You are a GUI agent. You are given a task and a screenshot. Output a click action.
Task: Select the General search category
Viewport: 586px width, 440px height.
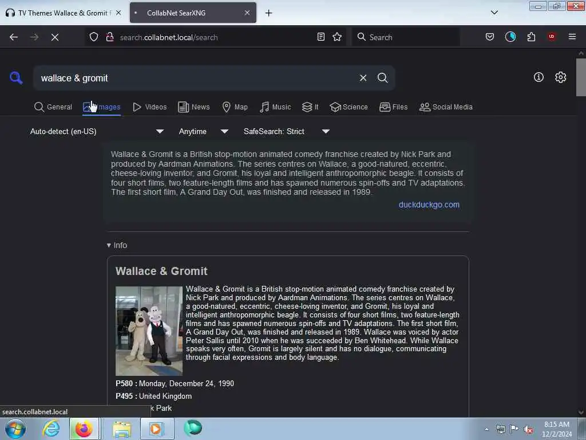click(x=53, y=107)
